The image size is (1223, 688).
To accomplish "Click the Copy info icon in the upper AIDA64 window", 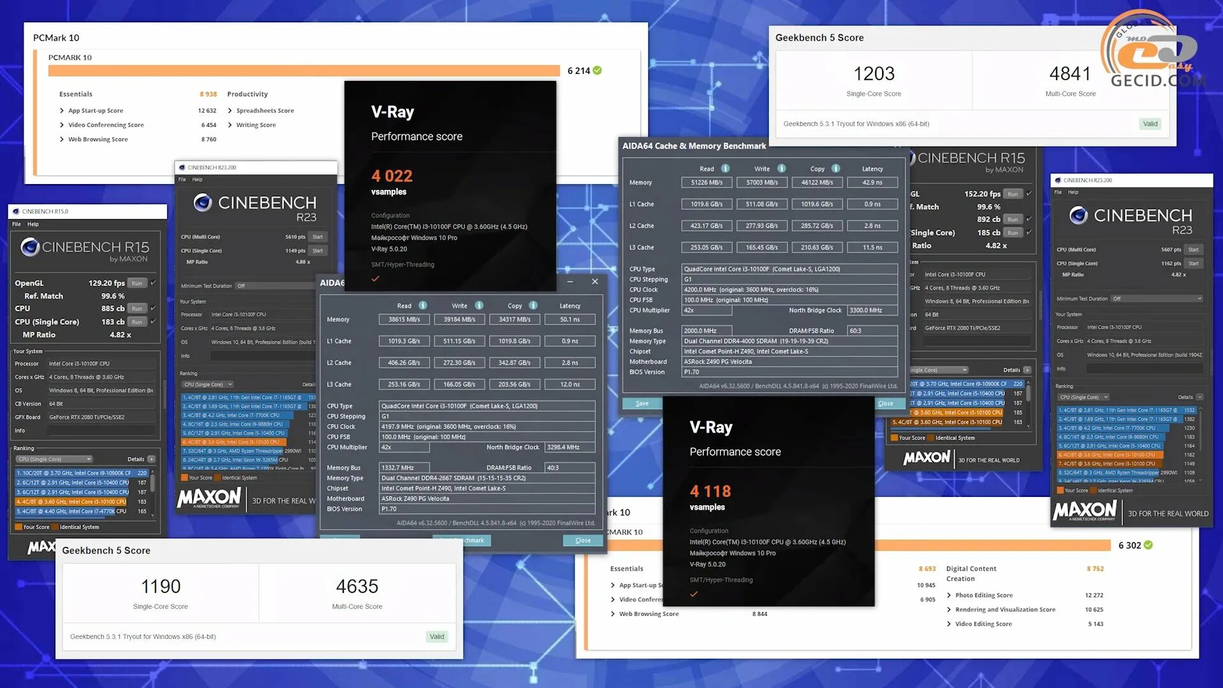I will tap(836, 169).
